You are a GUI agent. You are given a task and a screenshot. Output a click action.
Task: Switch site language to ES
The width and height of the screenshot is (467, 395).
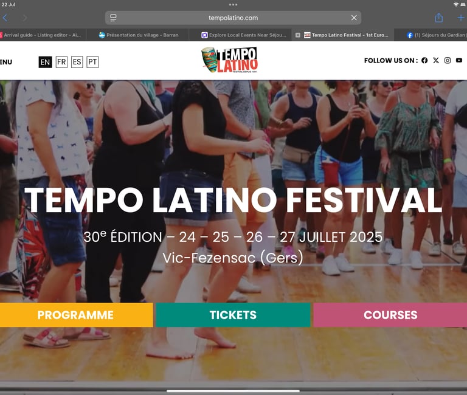[77, 62]
